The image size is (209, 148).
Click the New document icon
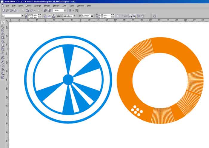[4, 10]
